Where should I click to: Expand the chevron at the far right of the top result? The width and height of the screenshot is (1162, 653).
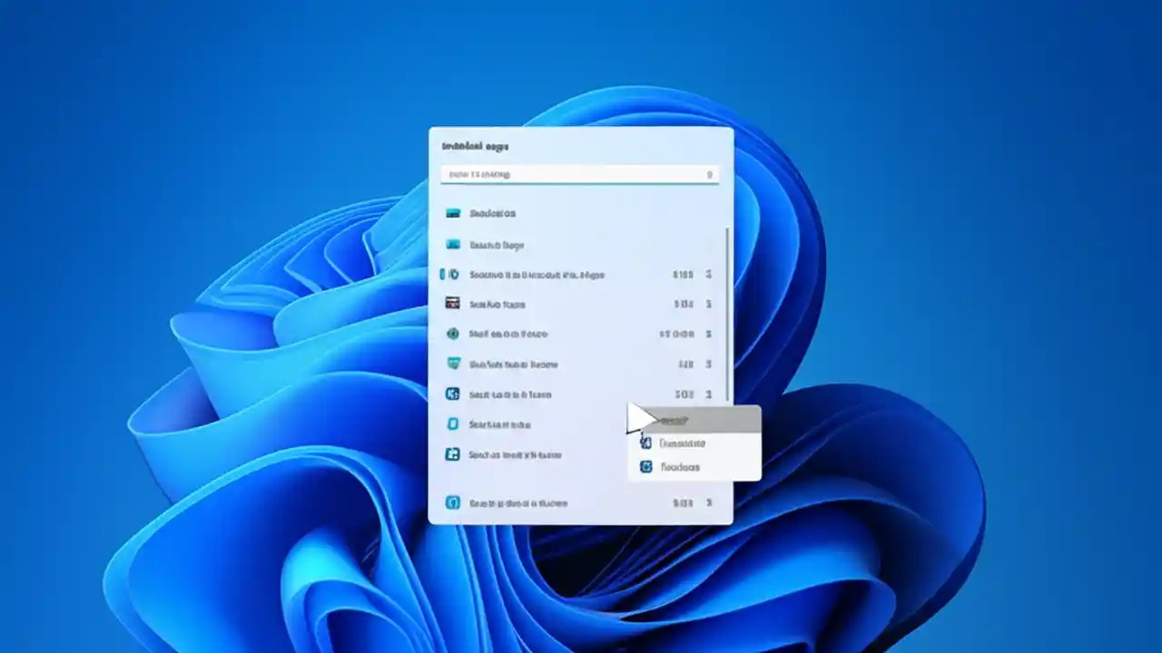(x=709, y=275)
